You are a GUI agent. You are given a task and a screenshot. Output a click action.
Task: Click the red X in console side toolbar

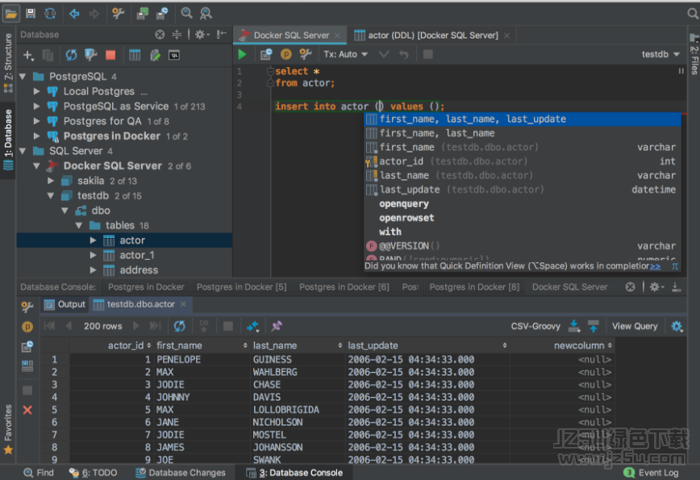tap(27, 410)
